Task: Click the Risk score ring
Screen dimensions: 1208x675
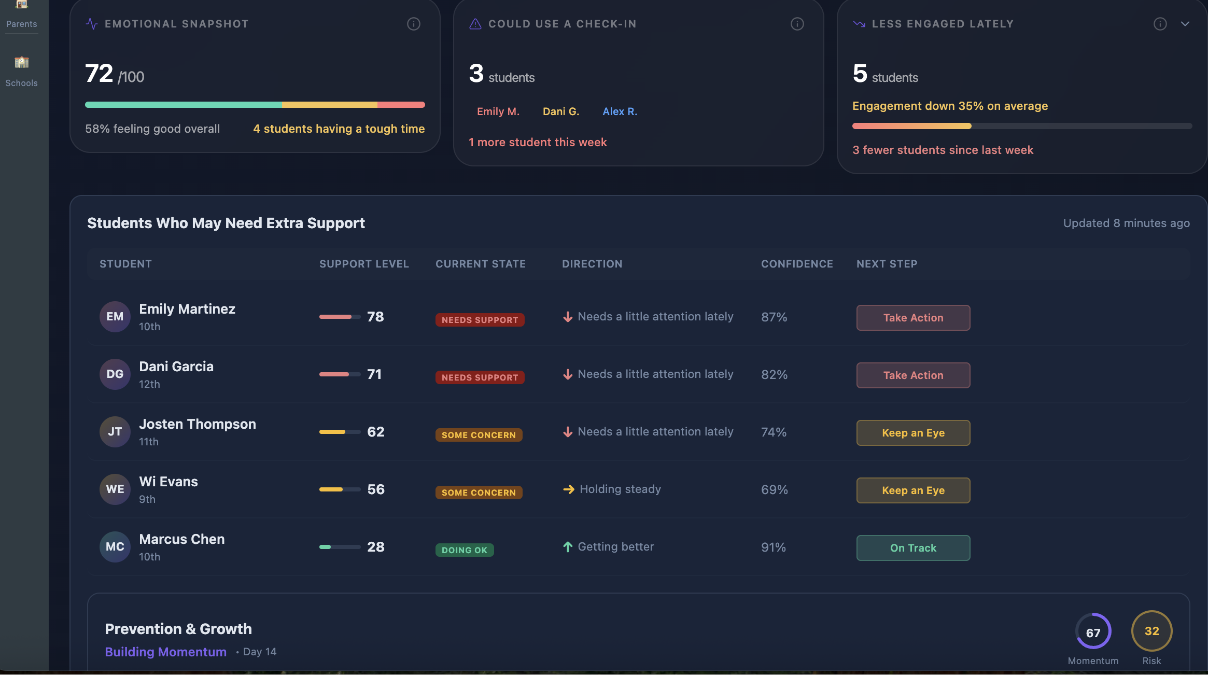Action: click(1151, 631)
